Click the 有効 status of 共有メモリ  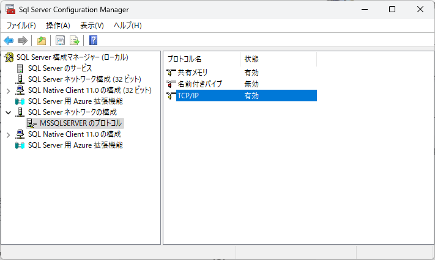point(251,73)
